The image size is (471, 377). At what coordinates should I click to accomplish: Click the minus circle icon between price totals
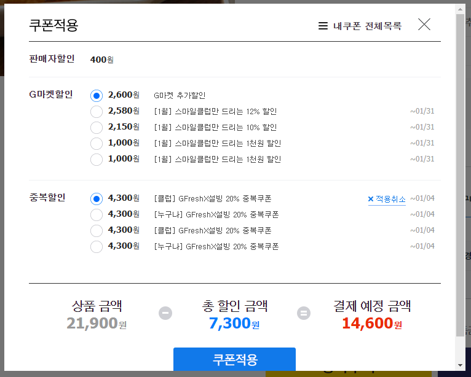click(x=165, y=313)
